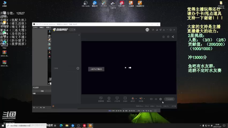The width and height of the screenshot is (228, 128).
Task: Mute the speaker icon in the broadcaster toolbar
Action: (x=141, y=98)
